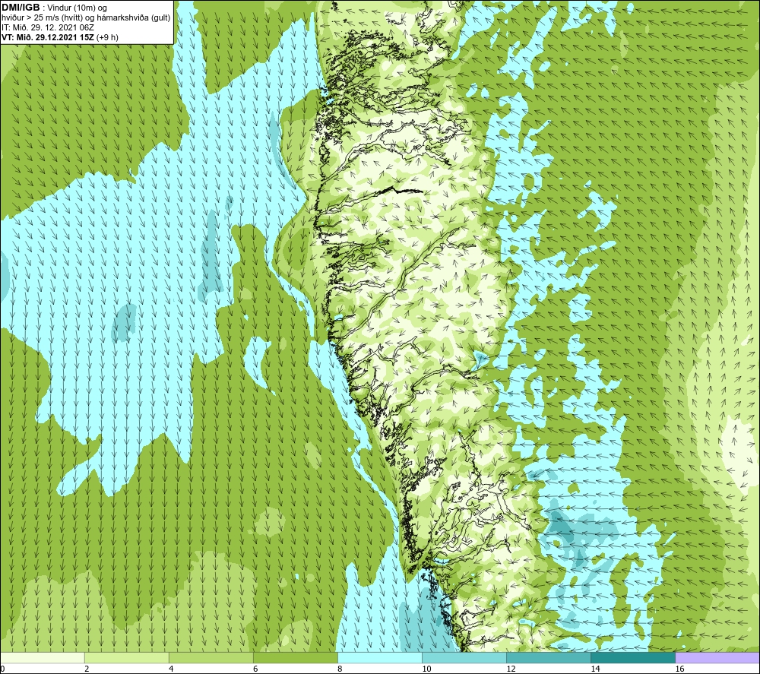Click the light cyan 8–10 m/s legend swatch
This screenshot has height=674, width=760.
click(380, 657)
